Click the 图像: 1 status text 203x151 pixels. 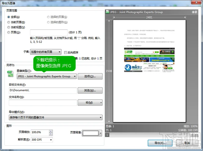pyautogui.click(x=110, y=126)
